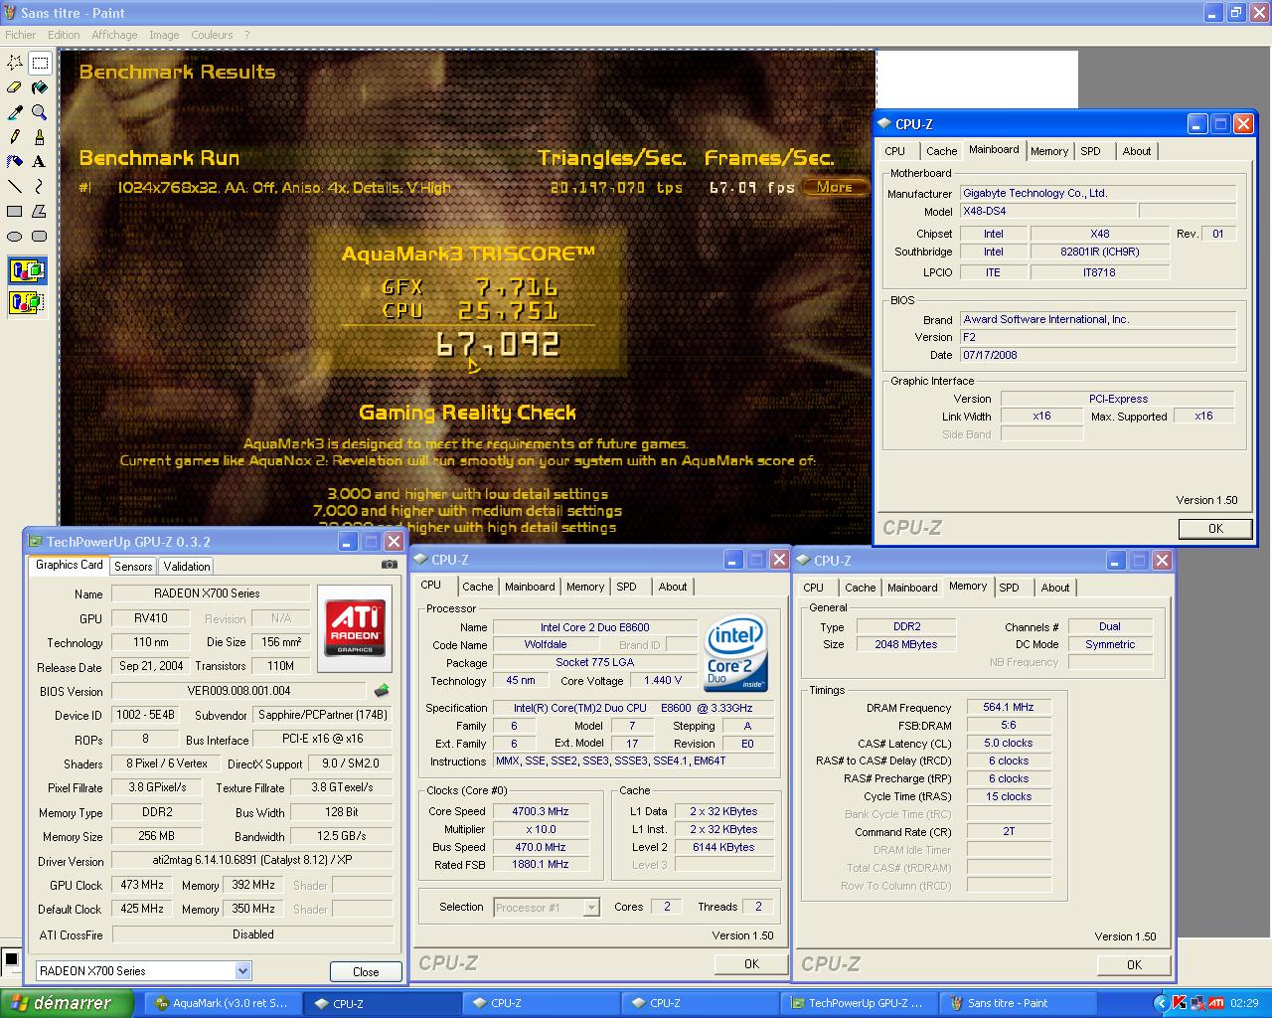Viewport: 1272px width, 1018px height.
Task: Choose the fill bucket tool in Paint
Action: tap(40, 87)
